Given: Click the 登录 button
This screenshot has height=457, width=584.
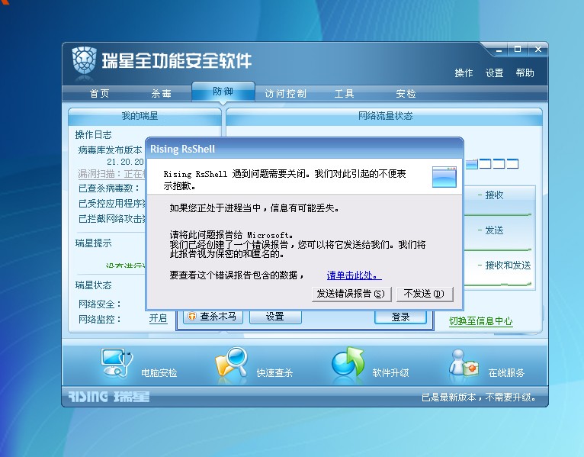Looking at the screenshot, I should (x=400, y=317).
